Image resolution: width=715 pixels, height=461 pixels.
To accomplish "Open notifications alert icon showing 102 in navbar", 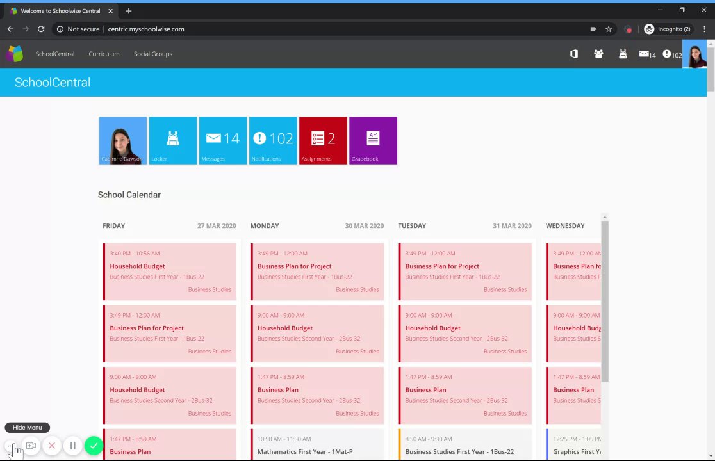I will [x=672, y=54].
